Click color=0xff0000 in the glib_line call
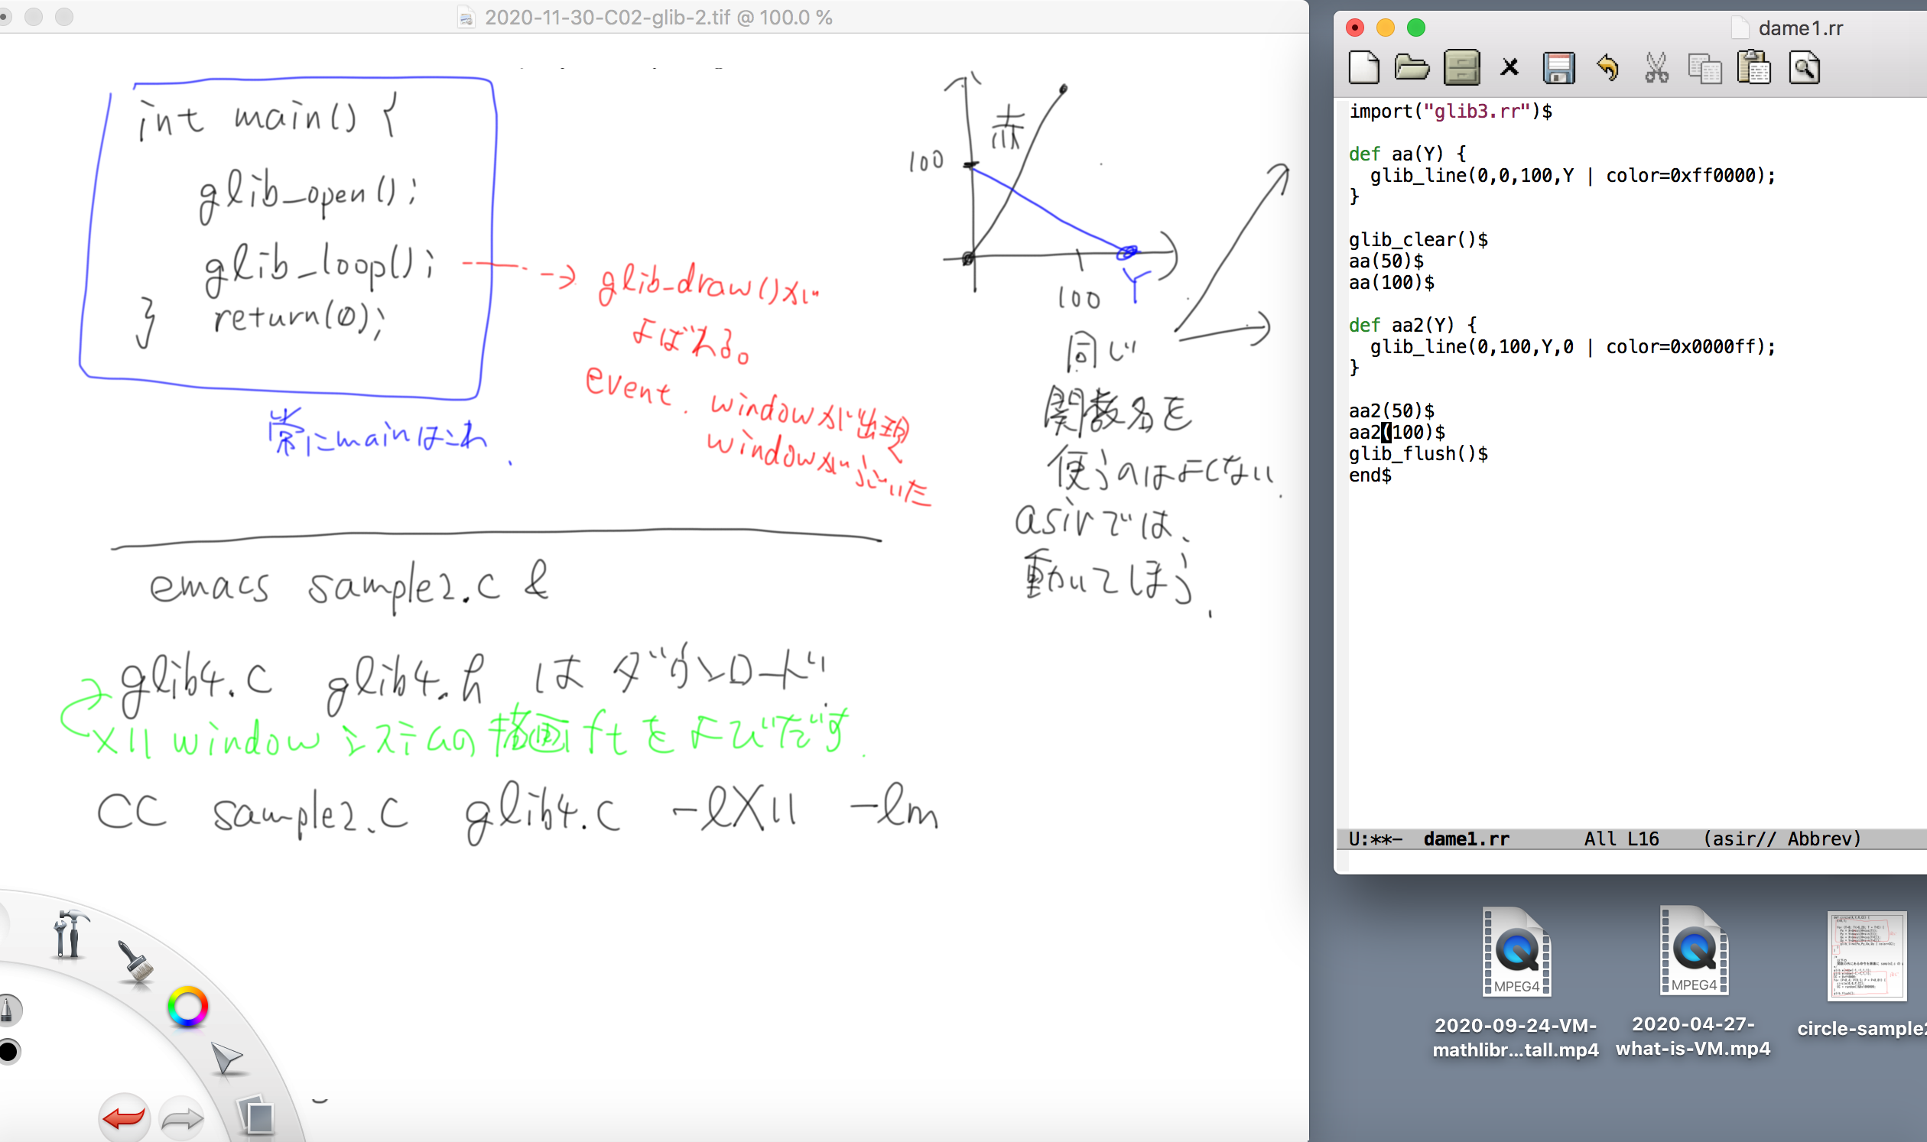Screen dimensions: 1927x1142 [1685, 177]
